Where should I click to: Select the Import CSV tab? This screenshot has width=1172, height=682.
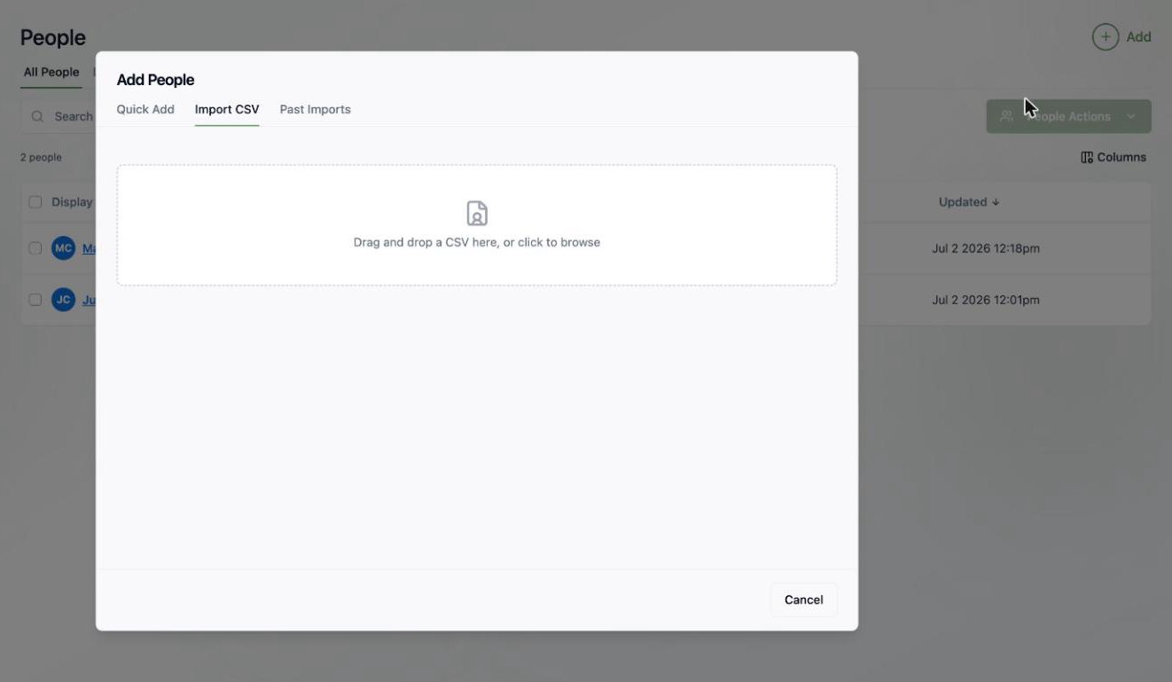click(x=227, y=109)
